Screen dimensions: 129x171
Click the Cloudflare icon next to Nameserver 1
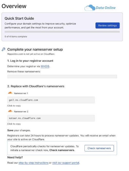(x=10, y=93)
